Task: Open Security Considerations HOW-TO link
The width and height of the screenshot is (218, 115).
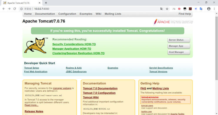Action: (74, 44)
